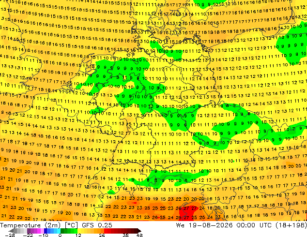Click the '48' label below the color scale
Screen dimensions: 307x237
point(139,235)
